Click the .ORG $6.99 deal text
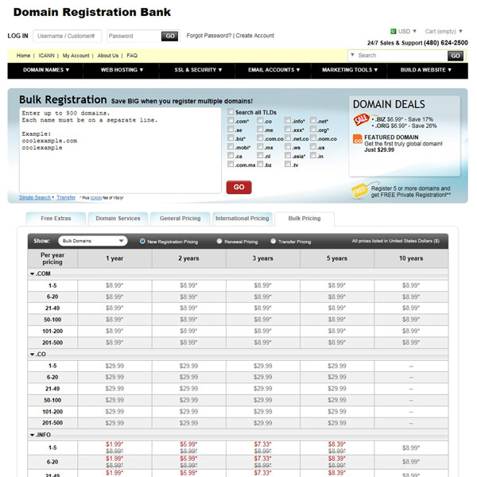Viewport: 477px width, 477px height. [405, 126]
